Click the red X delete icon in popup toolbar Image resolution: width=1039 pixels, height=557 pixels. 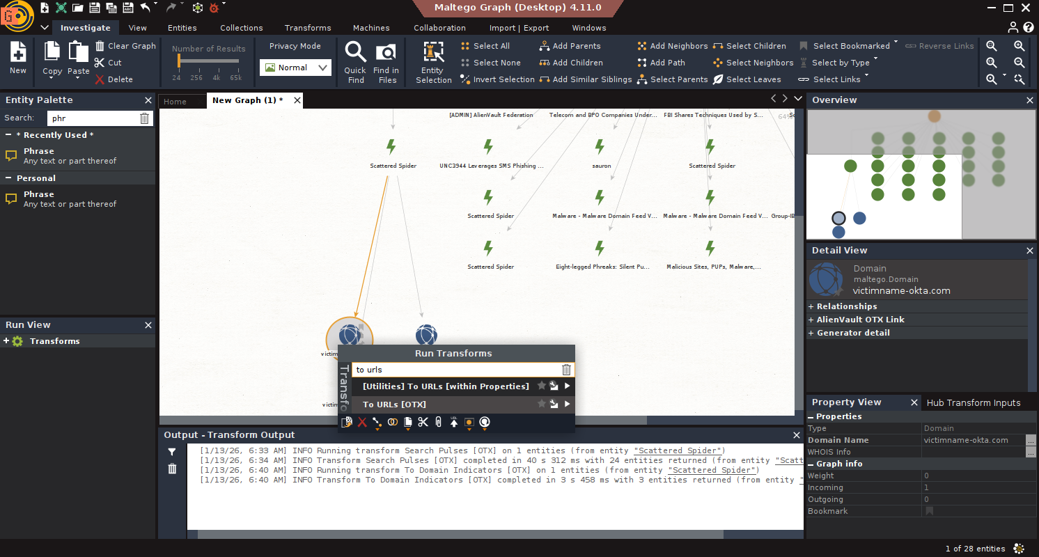[x=362, y=422]
